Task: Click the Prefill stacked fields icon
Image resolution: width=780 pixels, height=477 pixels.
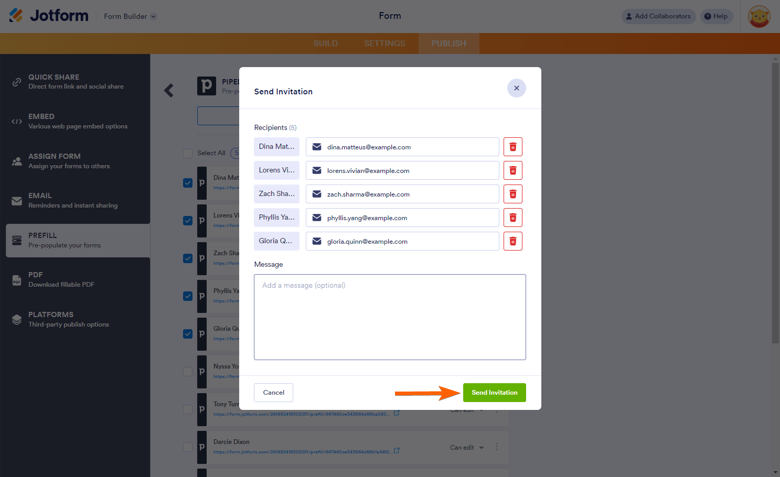Action: pos(17,241)
